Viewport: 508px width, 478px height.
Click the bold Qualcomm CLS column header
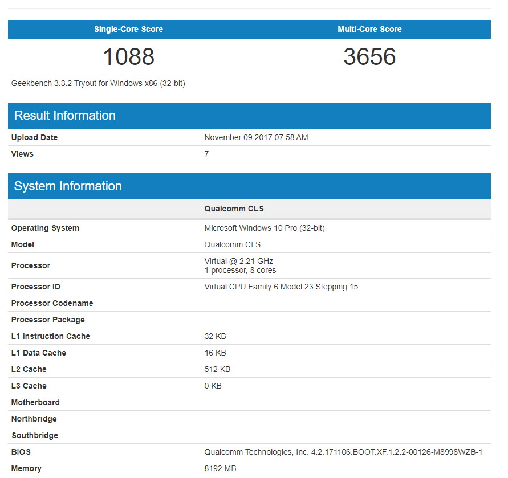click(x=234, y=209)
